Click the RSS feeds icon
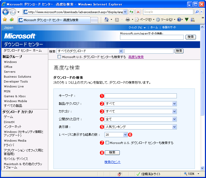Screen dimensions: 206x178 (x=117, y=20)
